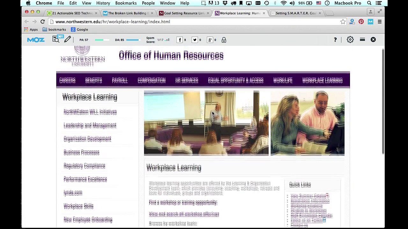This screenshot has width=408, height=229.
Task: Open the Careers navigation link
Action: [x=67, y=80]
